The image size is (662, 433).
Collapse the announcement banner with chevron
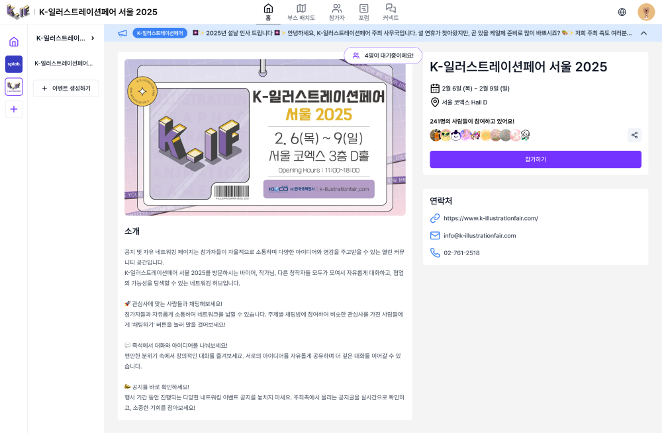tap(643, 33)
